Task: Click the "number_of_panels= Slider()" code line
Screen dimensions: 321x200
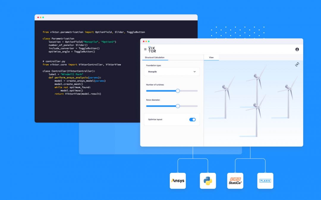Action: point(68,45)
